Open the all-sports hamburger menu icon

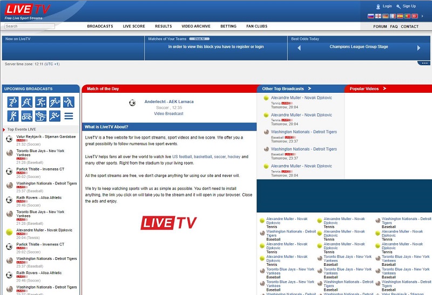(69, 116)
